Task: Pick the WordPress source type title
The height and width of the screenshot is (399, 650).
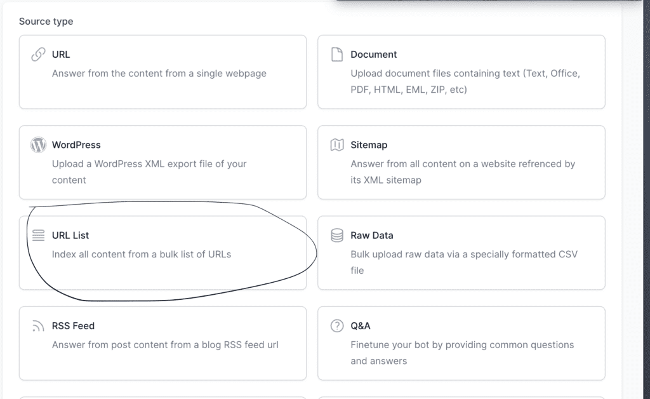Action: pyautogui.click(x=76, y=145)
